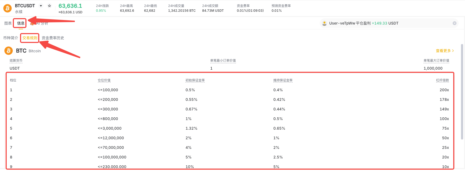This screenshot has width=465, height=171.
Task: Click the orange BTC coin icon near Bitcoin
Action: 9,51
